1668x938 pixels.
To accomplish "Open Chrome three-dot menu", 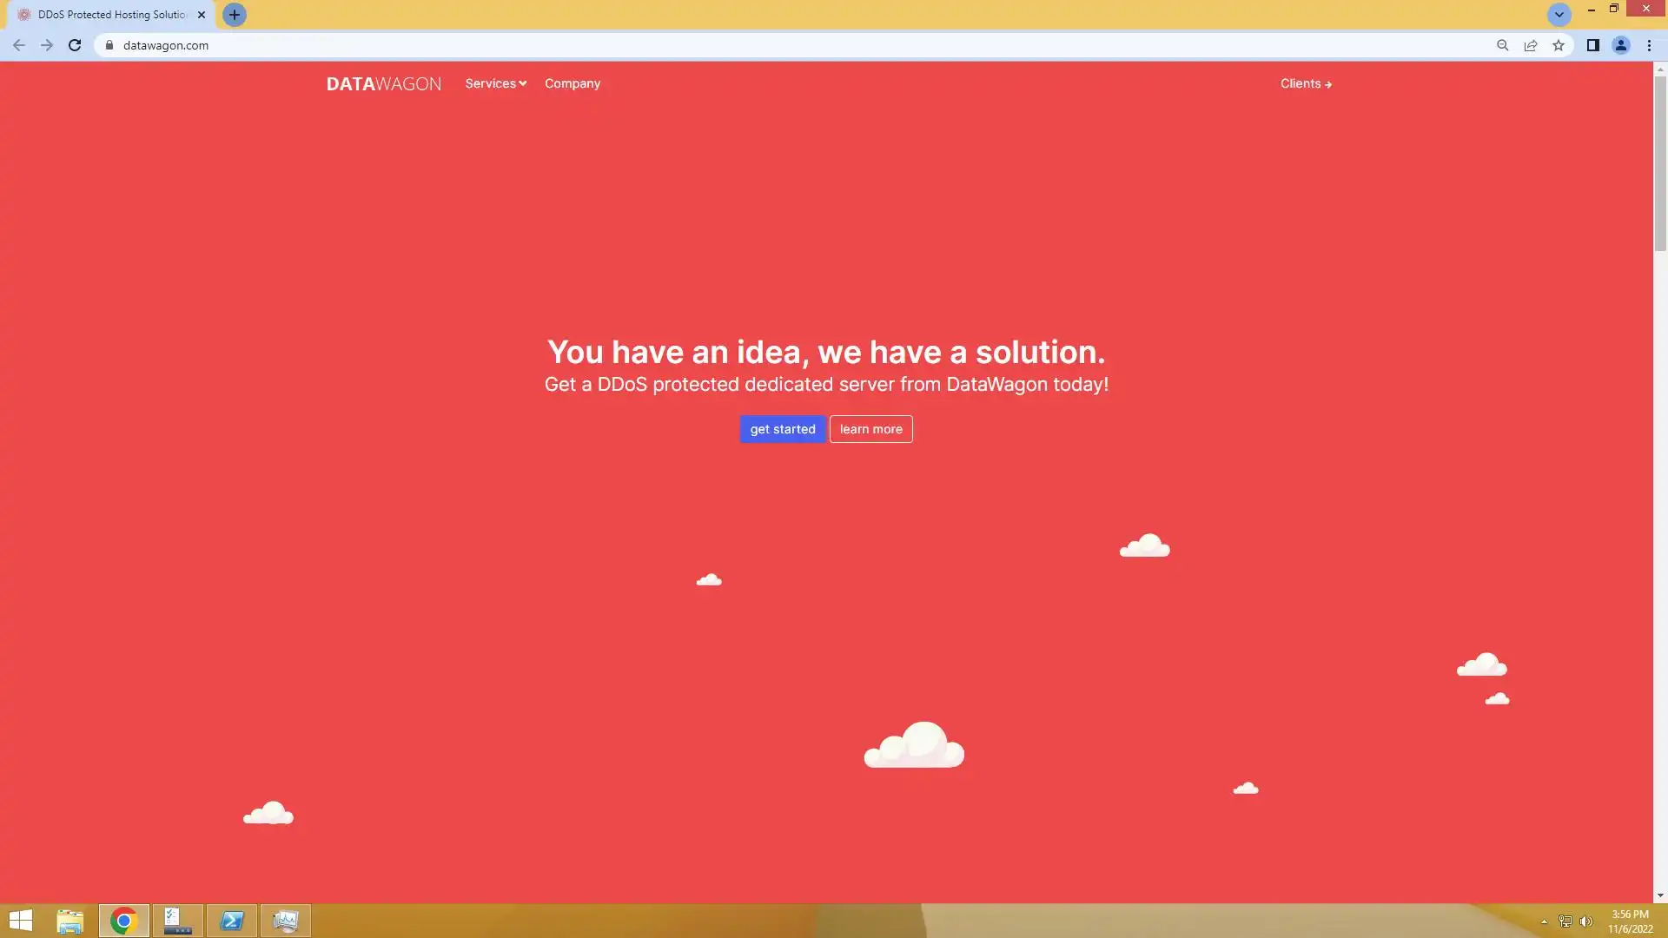I will pos(1649,45).
